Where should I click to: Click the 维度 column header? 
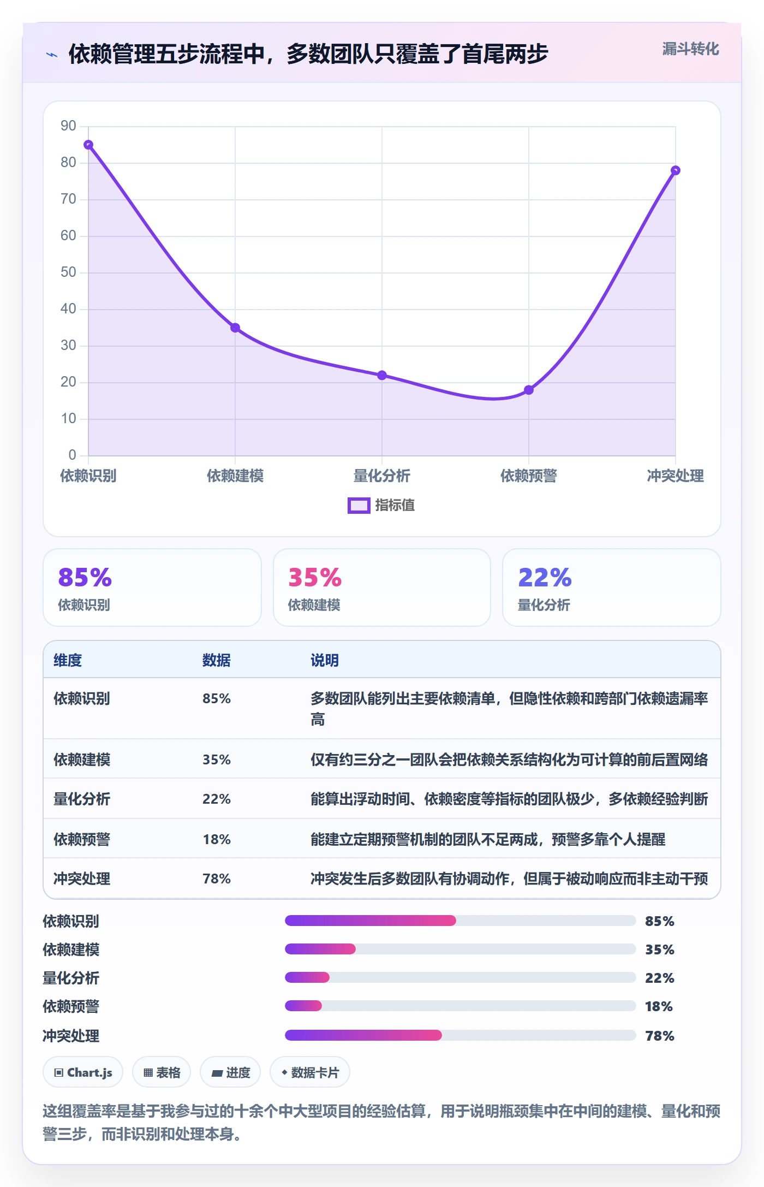[x=68, y=660]
